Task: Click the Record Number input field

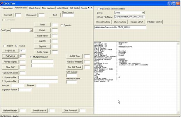Action: click(72, 82)
